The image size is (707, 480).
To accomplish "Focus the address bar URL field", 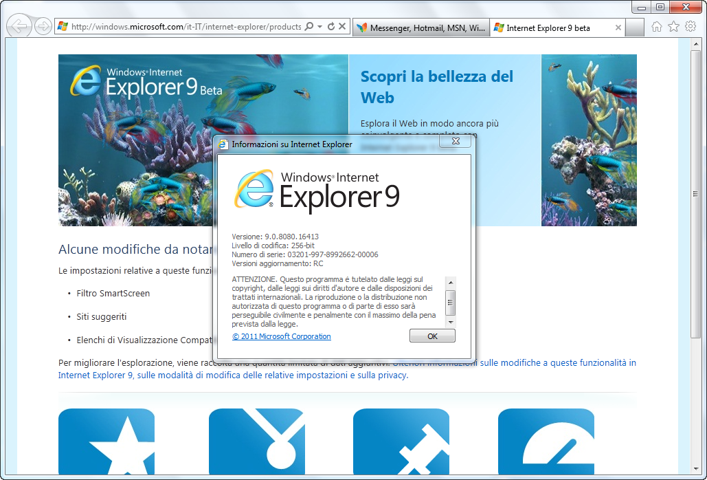I will (x=186, y=27).
